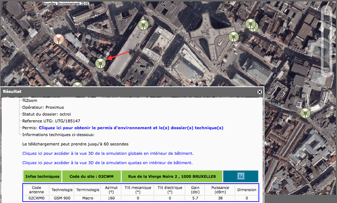Click the magnifier Zoom icon in results
The height and width of the screenshot is (203, 337).
pyautogui.click(x=24, y=100)
